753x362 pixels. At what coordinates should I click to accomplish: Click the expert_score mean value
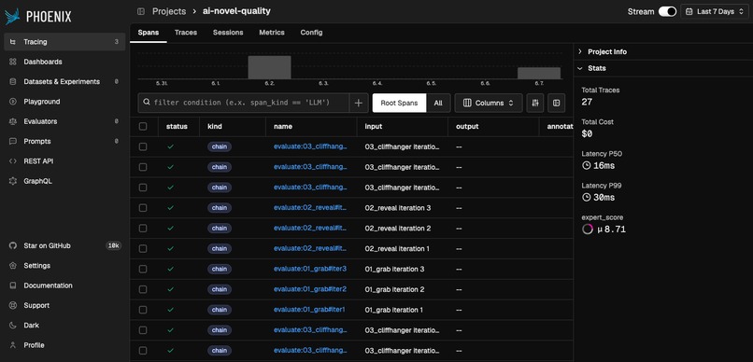click(x=611, y=230)
